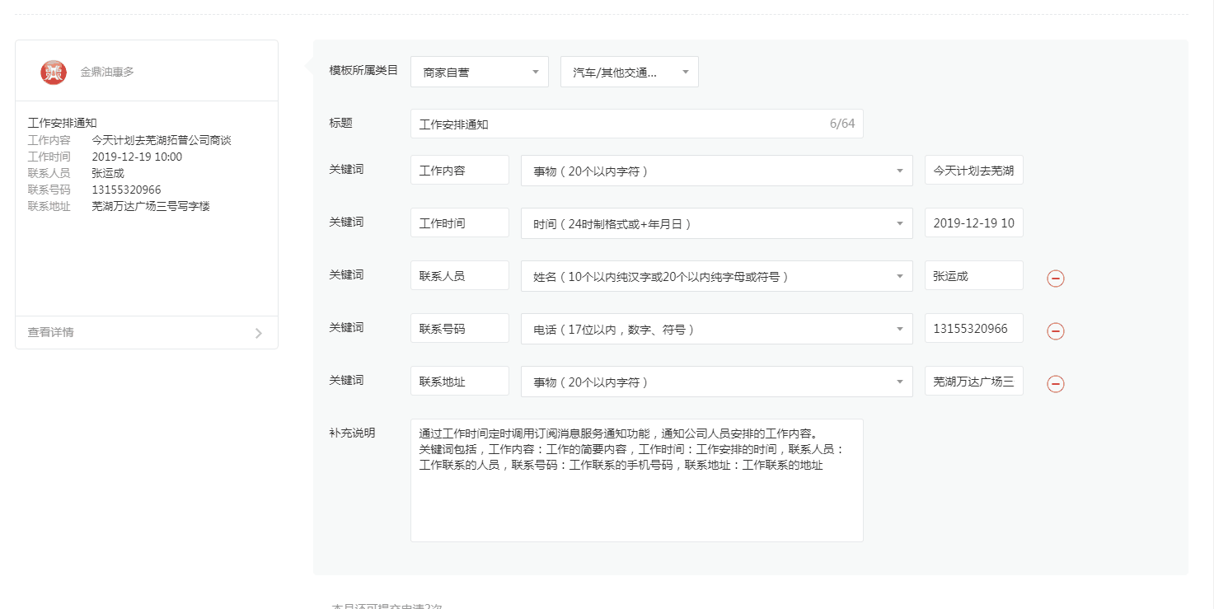Click the 金鼎油惠多 logo avatar
Viewport: 1214px width, 609px height.
53,72
